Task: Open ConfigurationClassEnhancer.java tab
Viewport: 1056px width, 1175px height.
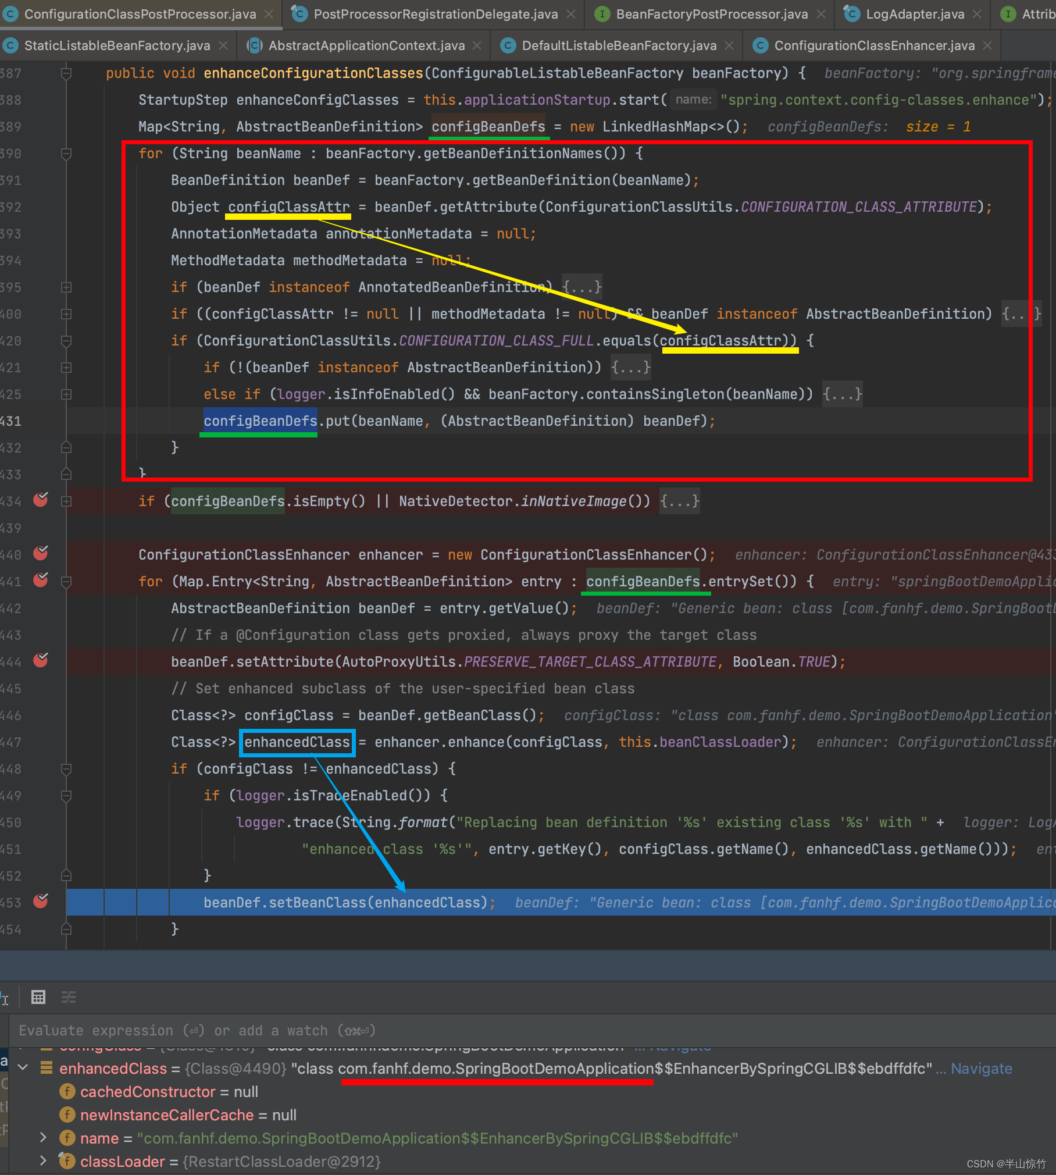Action: [875, 45]
